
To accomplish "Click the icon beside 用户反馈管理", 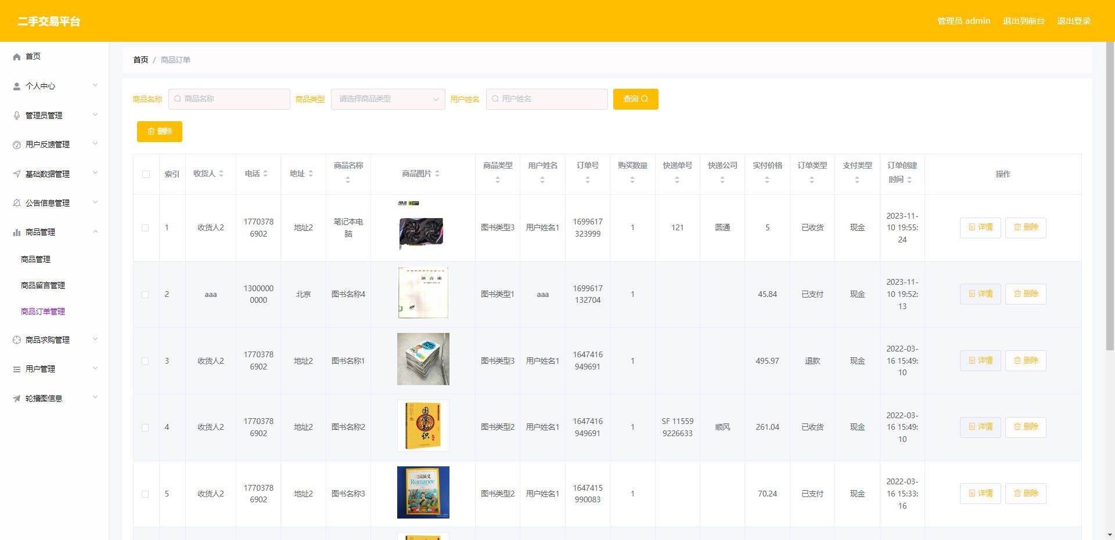I will coord(17,145).
